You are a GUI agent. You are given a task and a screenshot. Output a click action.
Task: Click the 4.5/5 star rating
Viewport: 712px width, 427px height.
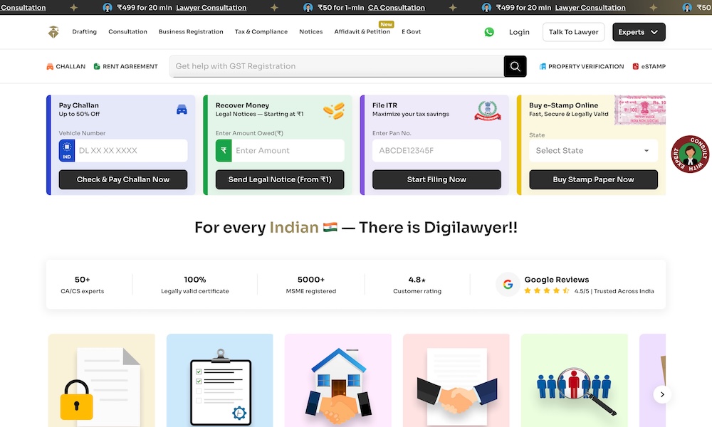[x=547, y=291]
